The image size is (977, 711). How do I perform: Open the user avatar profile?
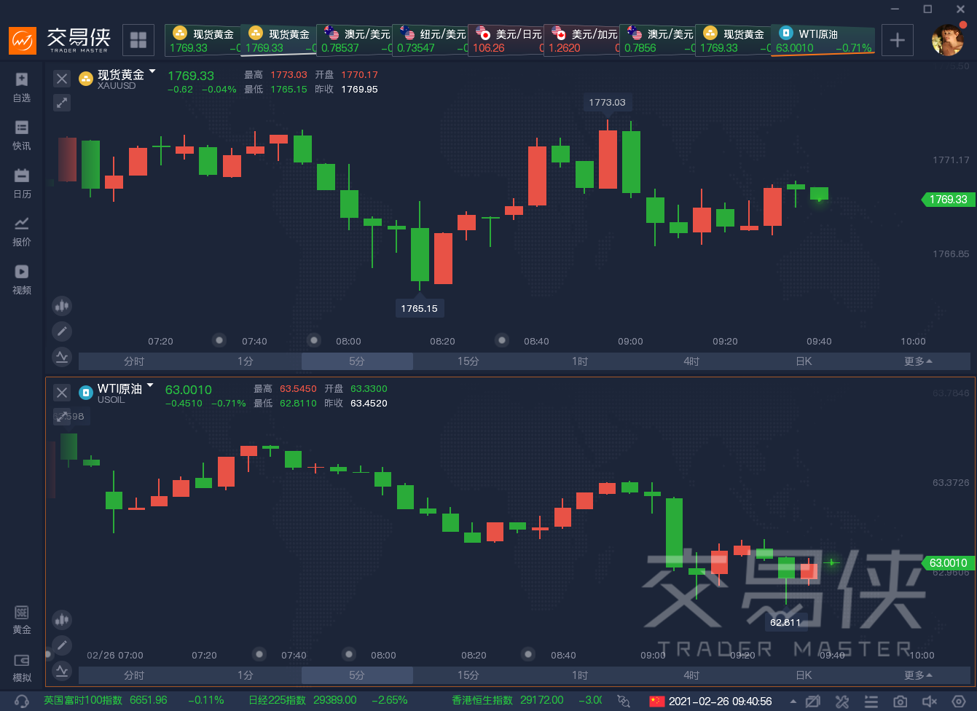[948, 40]
